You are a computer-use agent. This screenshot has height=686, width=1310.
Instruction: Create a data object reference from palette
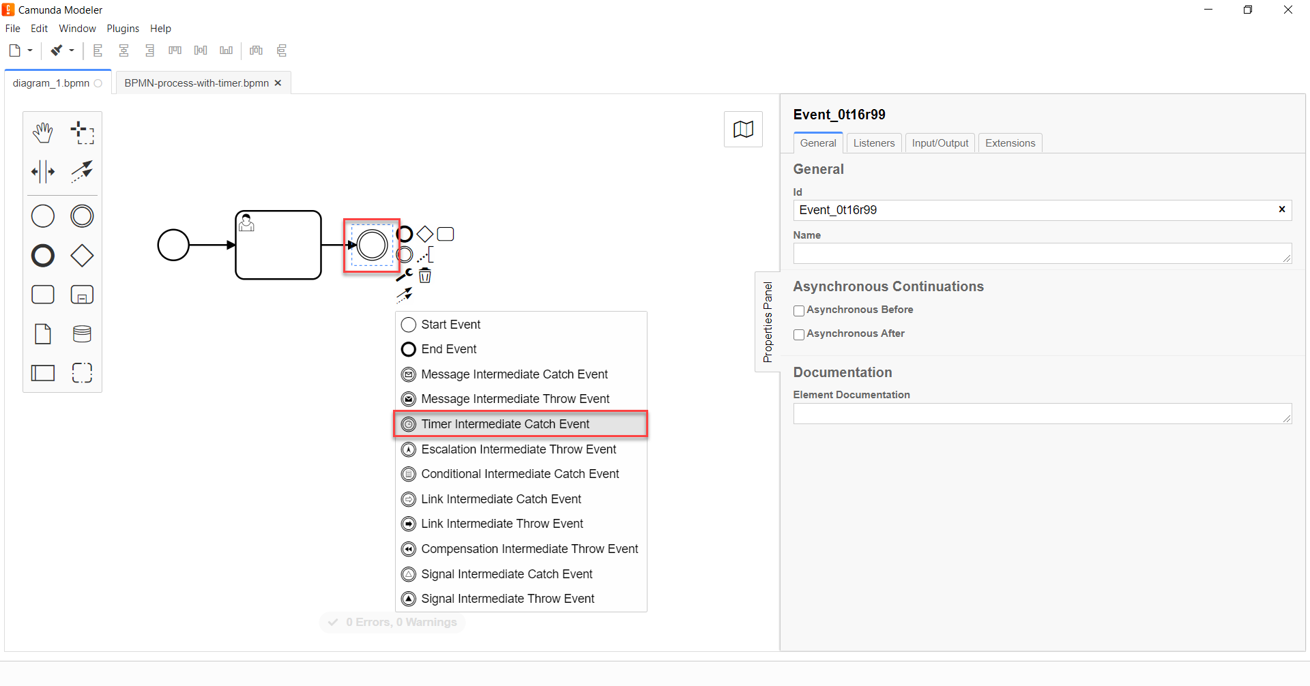tap(43, 334)
